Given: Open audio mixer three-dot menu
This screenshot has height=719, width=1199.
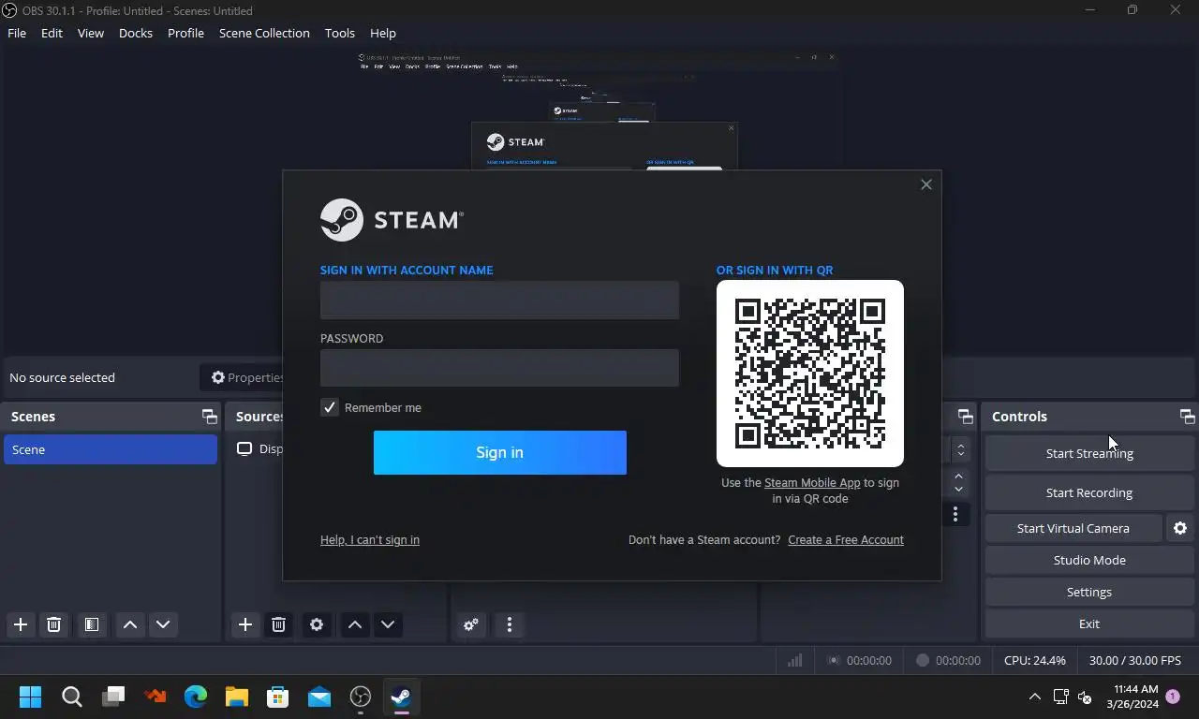Looking at the screenshot, I should [x=510, y=624].
